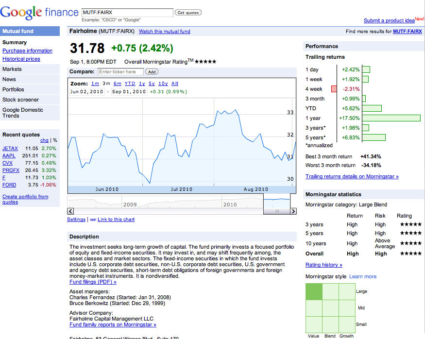The image size is (425, 339).
Task: Click the Get quotes button
Action: (x=188, y=13)
